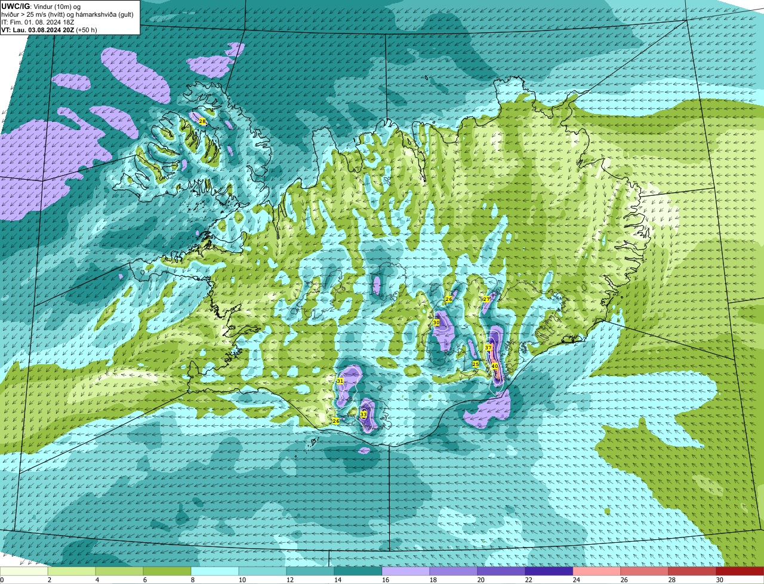Click the legend scale number 24
The width and height of the screenshot is (764, 584).
point(577,580)
